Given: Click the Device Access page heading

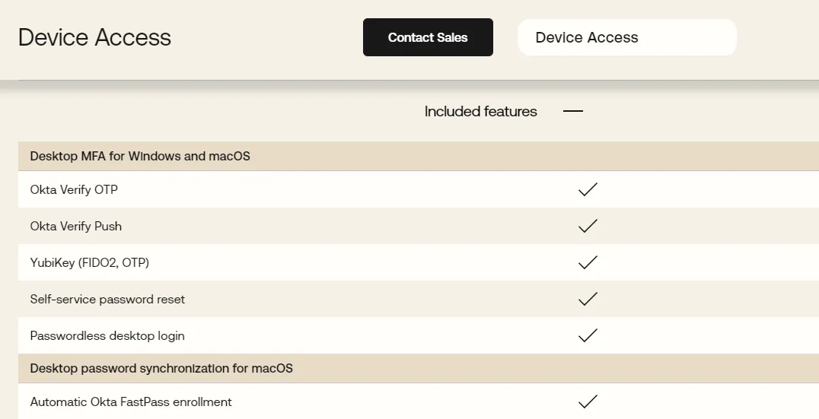Looking at the screenshot, I should [94, 37].
